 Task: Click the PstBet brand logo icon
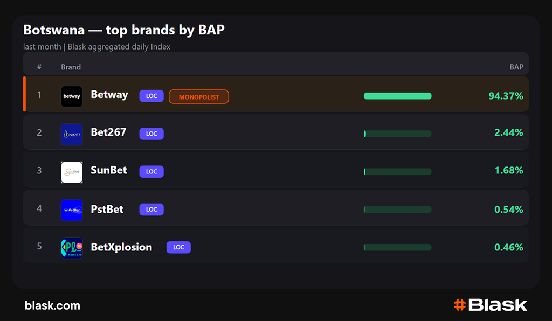72,210
